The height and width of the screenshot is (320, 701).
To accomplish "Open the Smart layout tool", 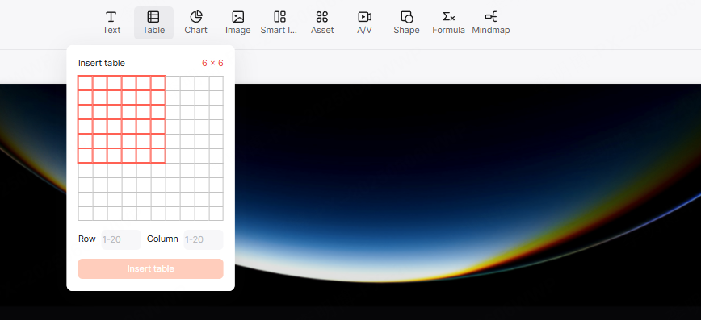I will (x=279, y=23).
